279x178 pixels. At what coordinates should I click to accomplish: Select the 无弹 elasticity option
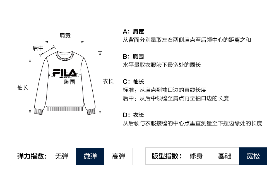pyautogui.click(x=62, y=156)
